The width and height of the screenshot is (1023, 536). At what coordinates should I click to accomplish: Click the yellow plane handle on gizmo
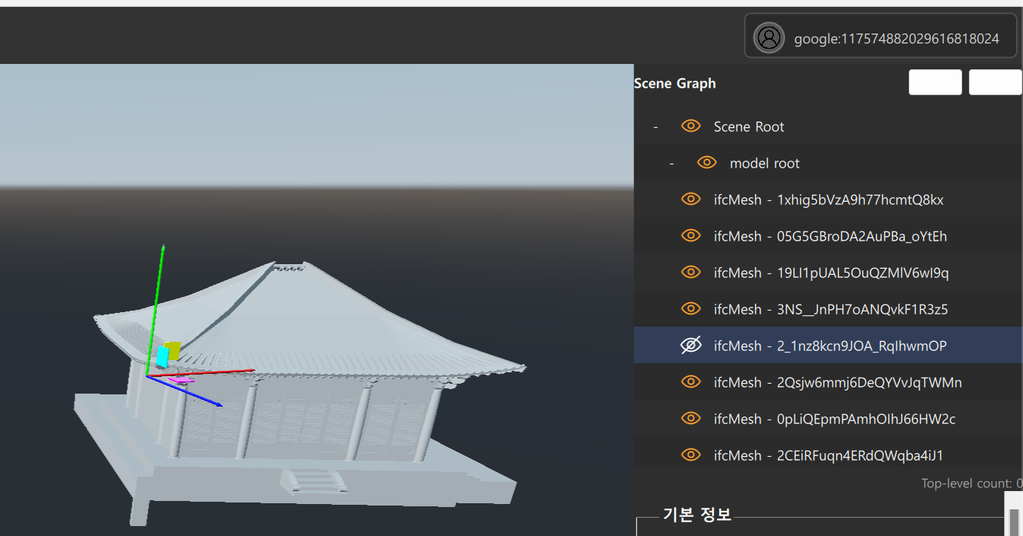point(174,350)
